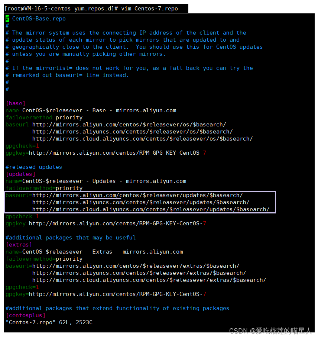Click the gpgkey line in the base section
The width and height of the screenshot is (318, 338).
106,153
